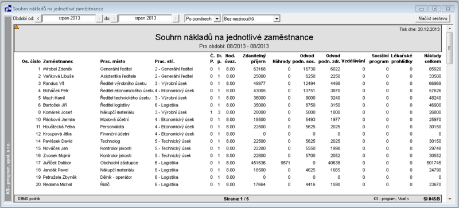Click the 'do' srpen 2013 field
This screenshot has height=208, width=459.
(x=145, y=18)
